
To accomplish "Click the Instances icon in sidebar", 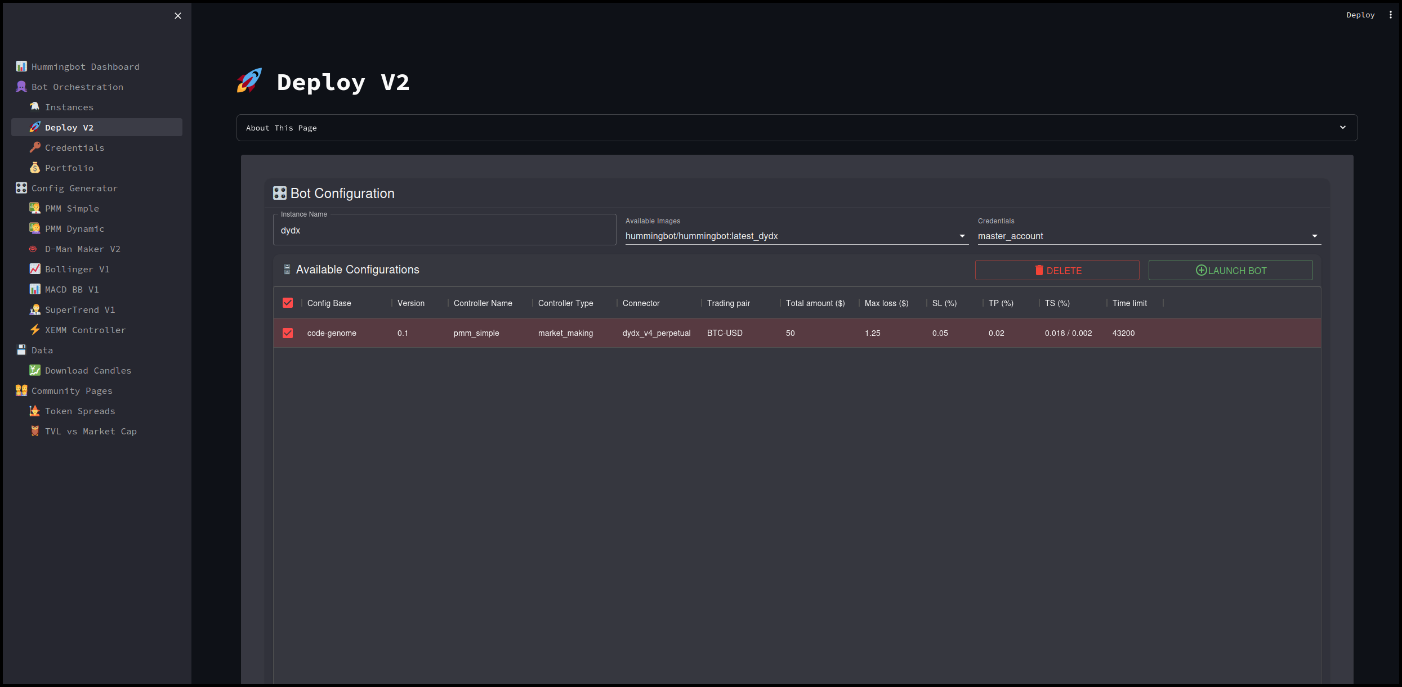I will pos(35,107).
